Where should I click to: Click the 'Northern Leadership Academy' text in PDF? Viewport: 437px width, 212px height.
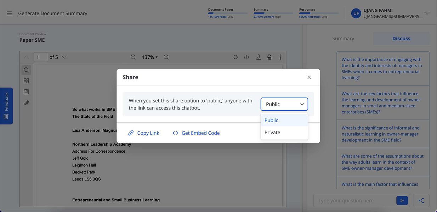[x=102, y=144]
